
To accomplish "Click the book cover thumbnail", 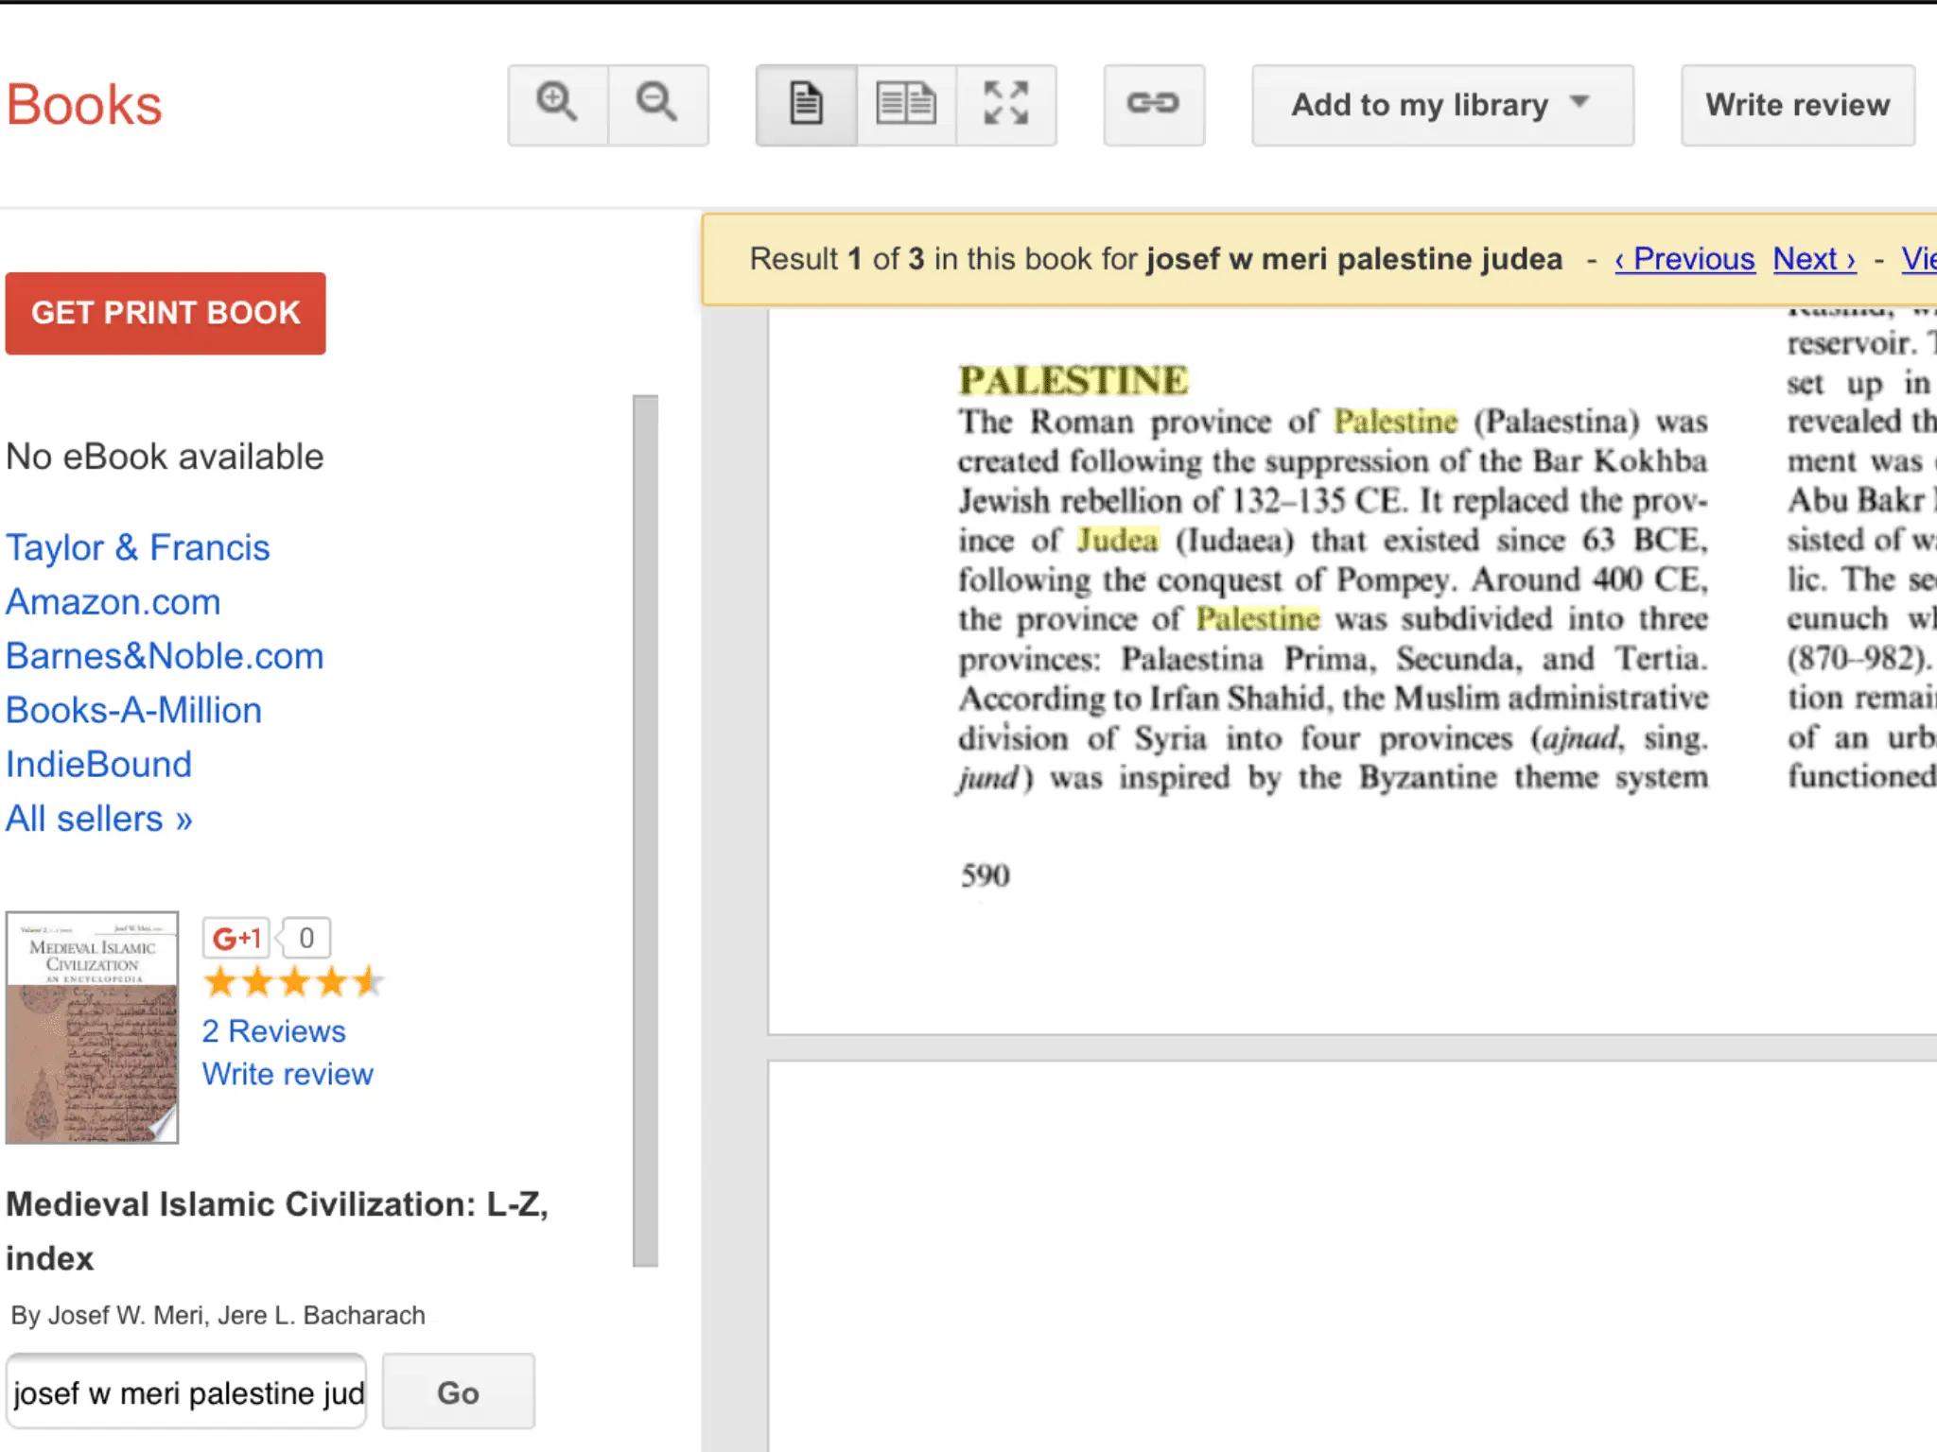I will tap(92, 1028).
